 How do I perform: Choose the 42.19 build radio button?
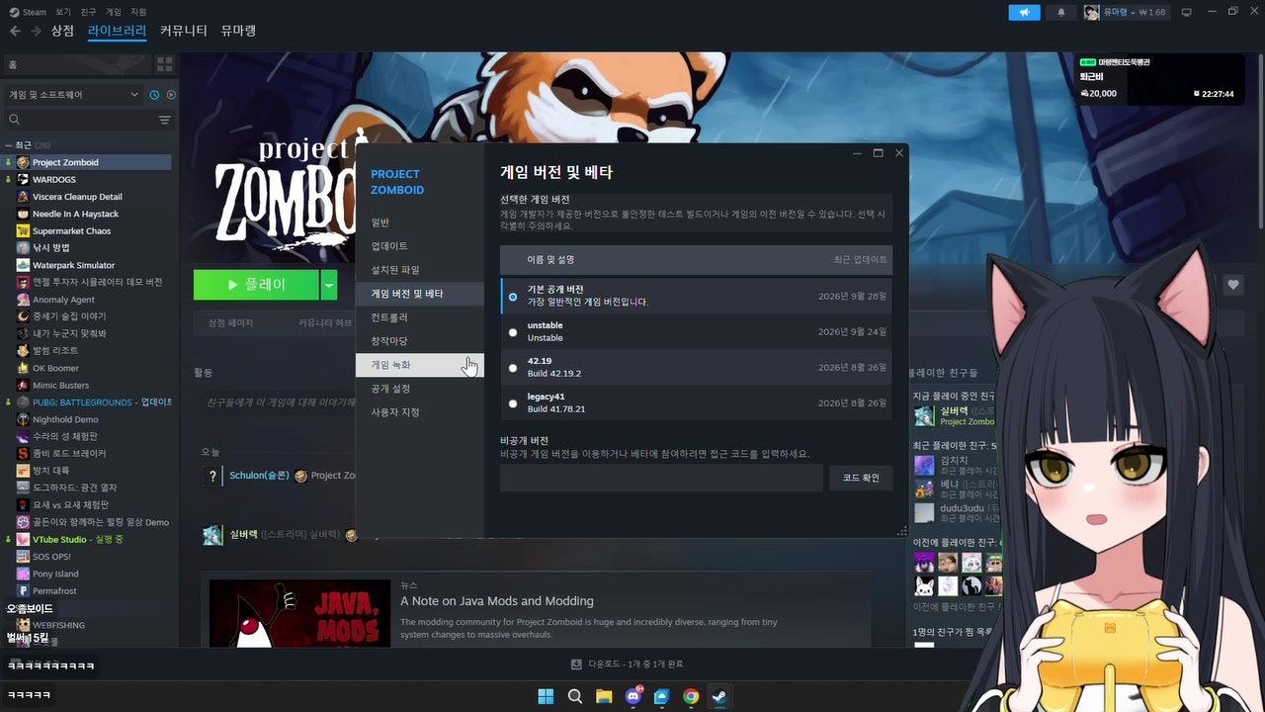(x=513, y=368)
